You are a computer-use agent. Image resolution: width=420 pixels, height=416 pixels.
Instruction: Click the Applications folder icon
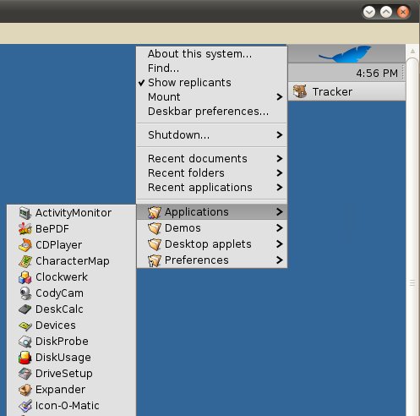click(x=155, y=212)
